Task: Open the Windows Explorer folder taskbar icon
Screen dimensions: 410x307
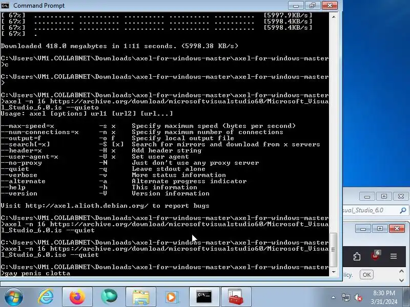Action: point(140,297)
